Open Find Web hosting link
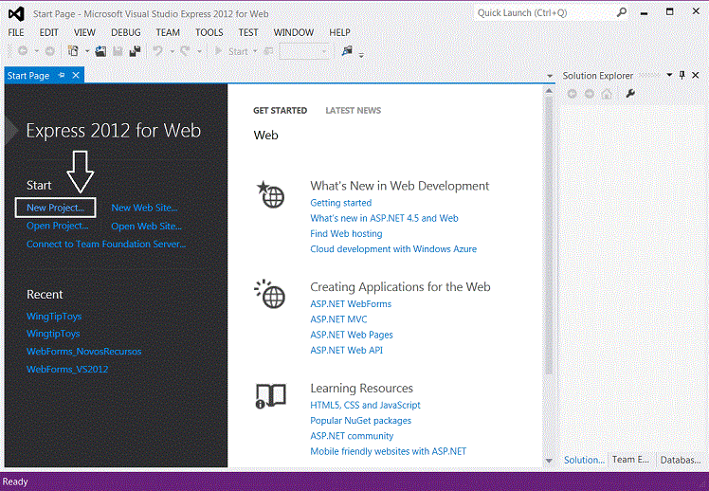 coord(346,233)
